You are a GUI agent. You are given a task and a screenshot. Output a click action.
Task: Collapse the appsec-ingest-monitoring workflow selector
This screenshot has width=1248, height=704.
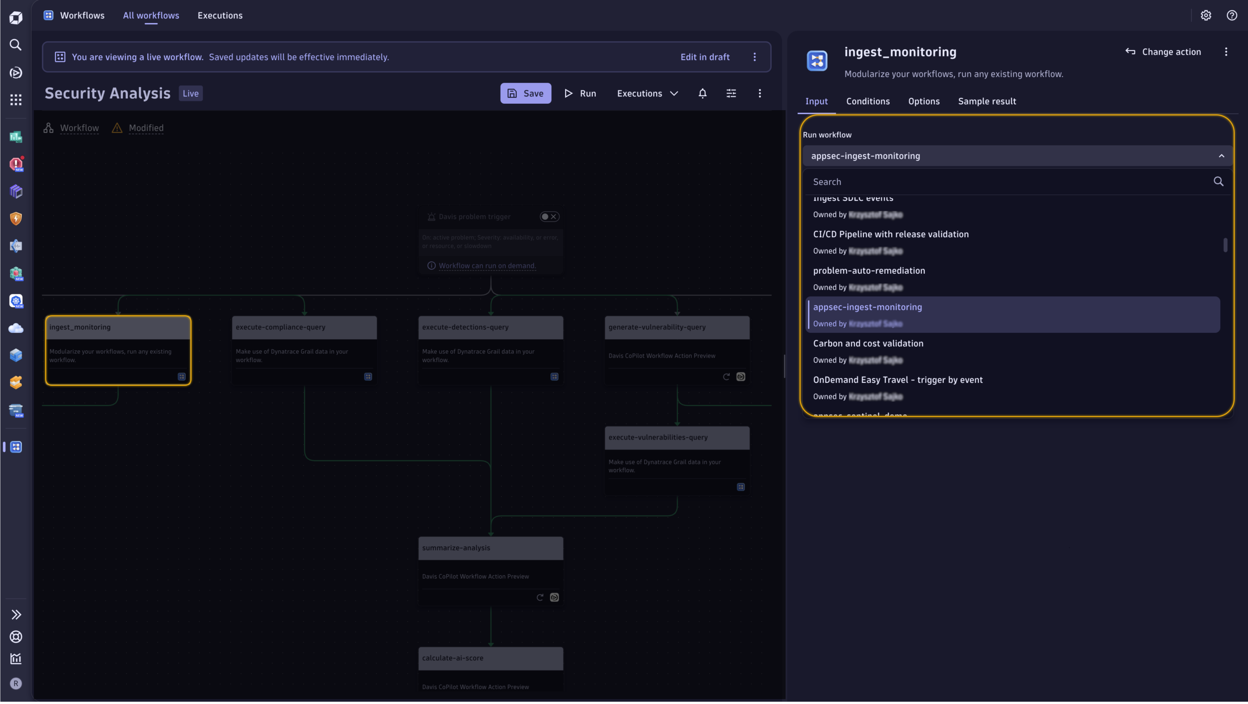[x=1221, y=155]
